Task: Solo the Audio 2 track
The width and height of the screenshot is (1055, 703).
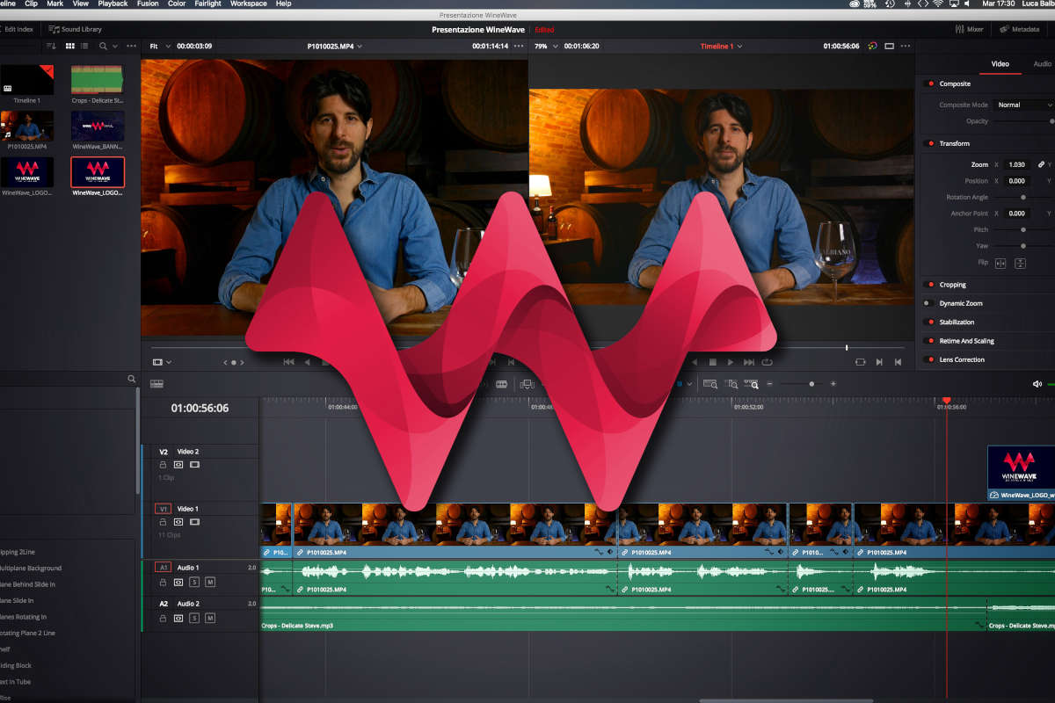Action: pos(194,618)
